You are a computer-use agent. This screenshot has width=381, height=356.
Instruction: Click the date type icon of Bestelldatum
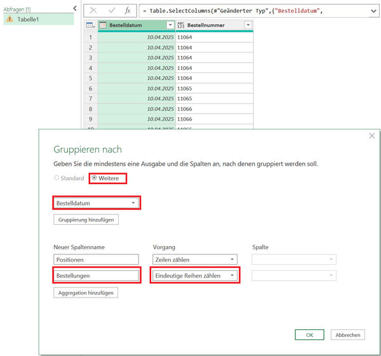pos(103,25)
